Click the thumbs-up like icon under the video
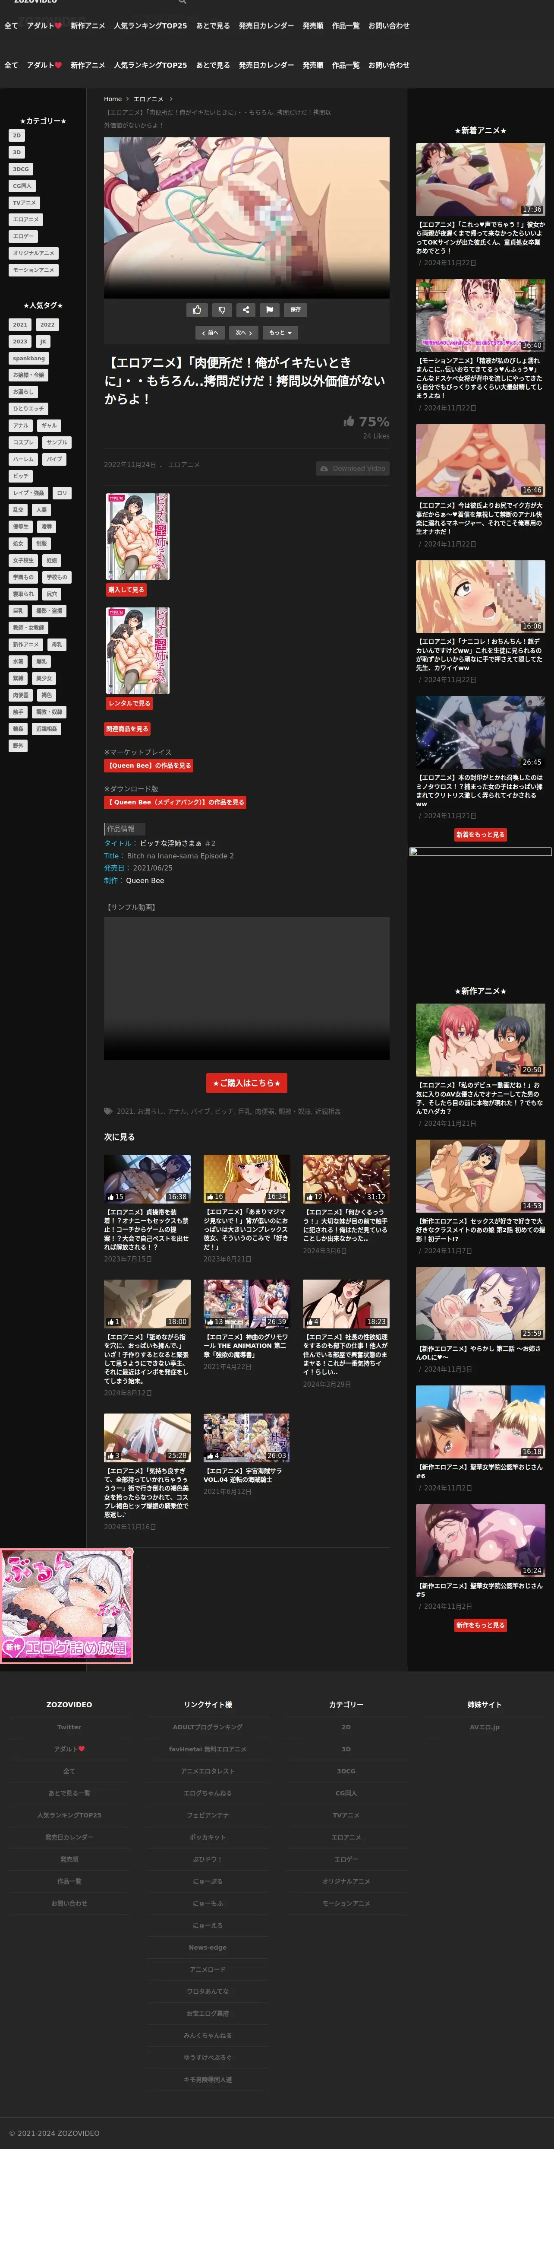 coord(197,309)
